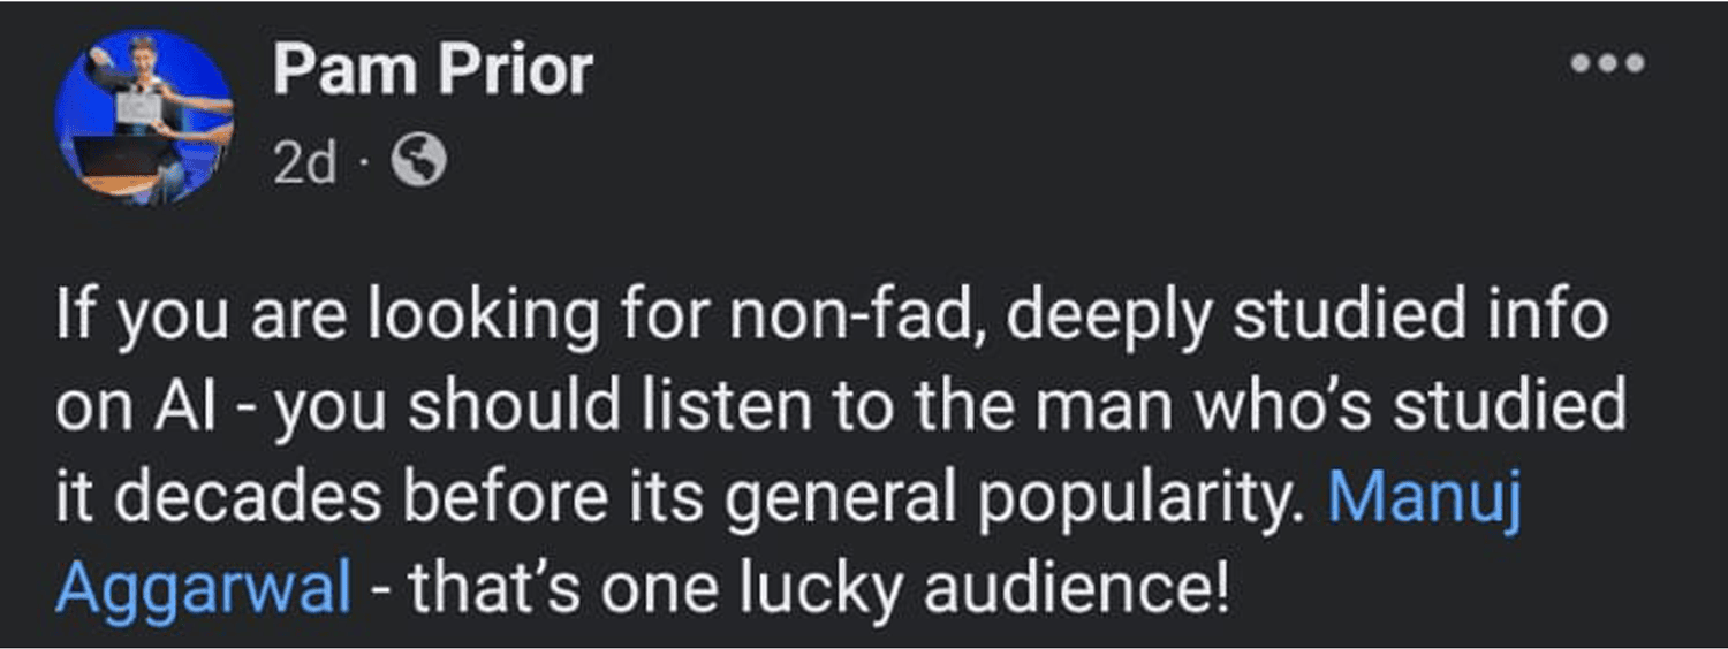Open the three-dot post options menu
The width and height of the screenshot is (1728, 649).
click(x=1607, y=63)
